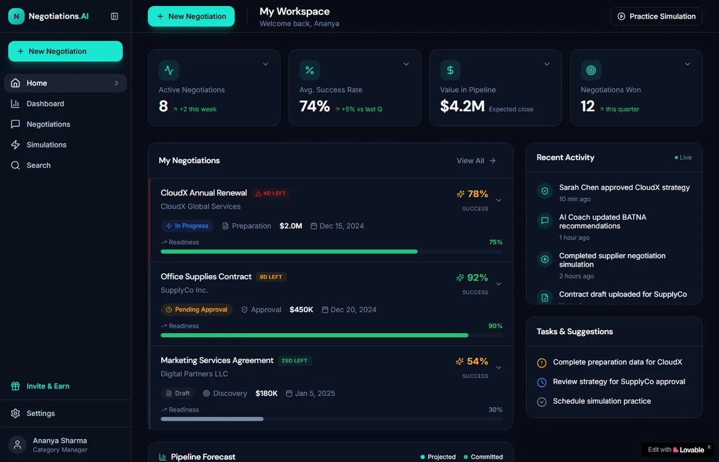Expand the Marketing Services Agreement row
Image resolution: width=719 pixels, height=462 pixels.
499,367
